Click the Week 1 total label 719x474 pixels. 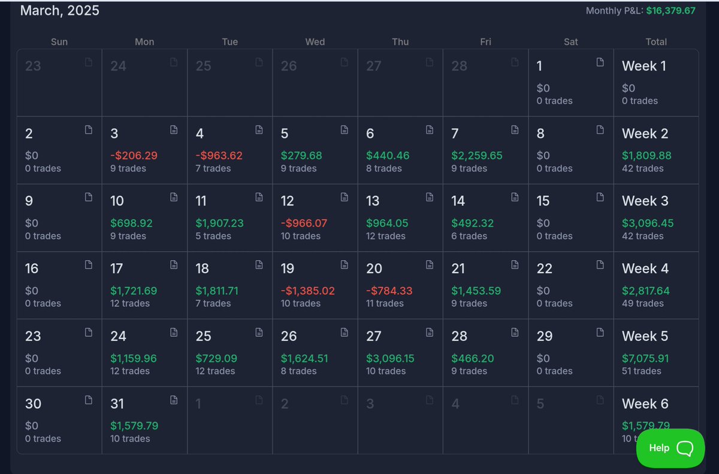tap(644, 66)
